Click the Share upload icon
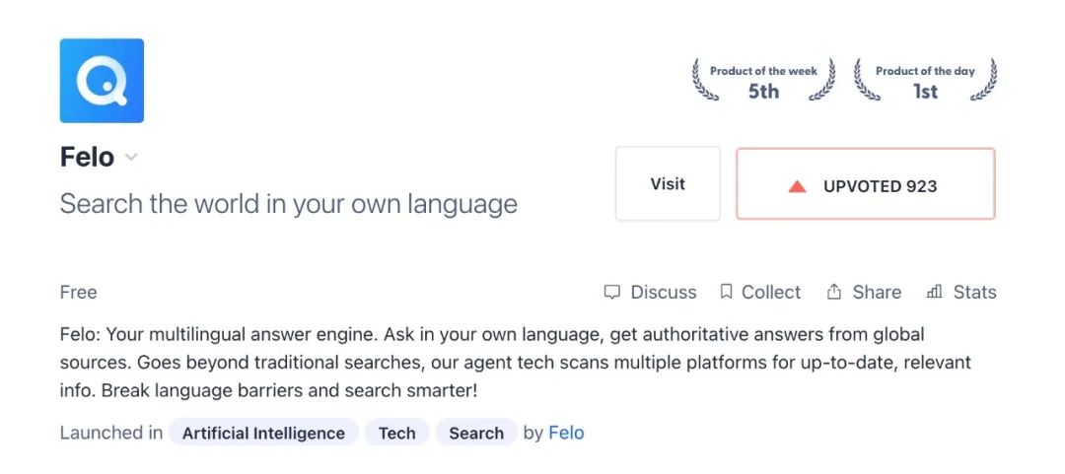 834,292
